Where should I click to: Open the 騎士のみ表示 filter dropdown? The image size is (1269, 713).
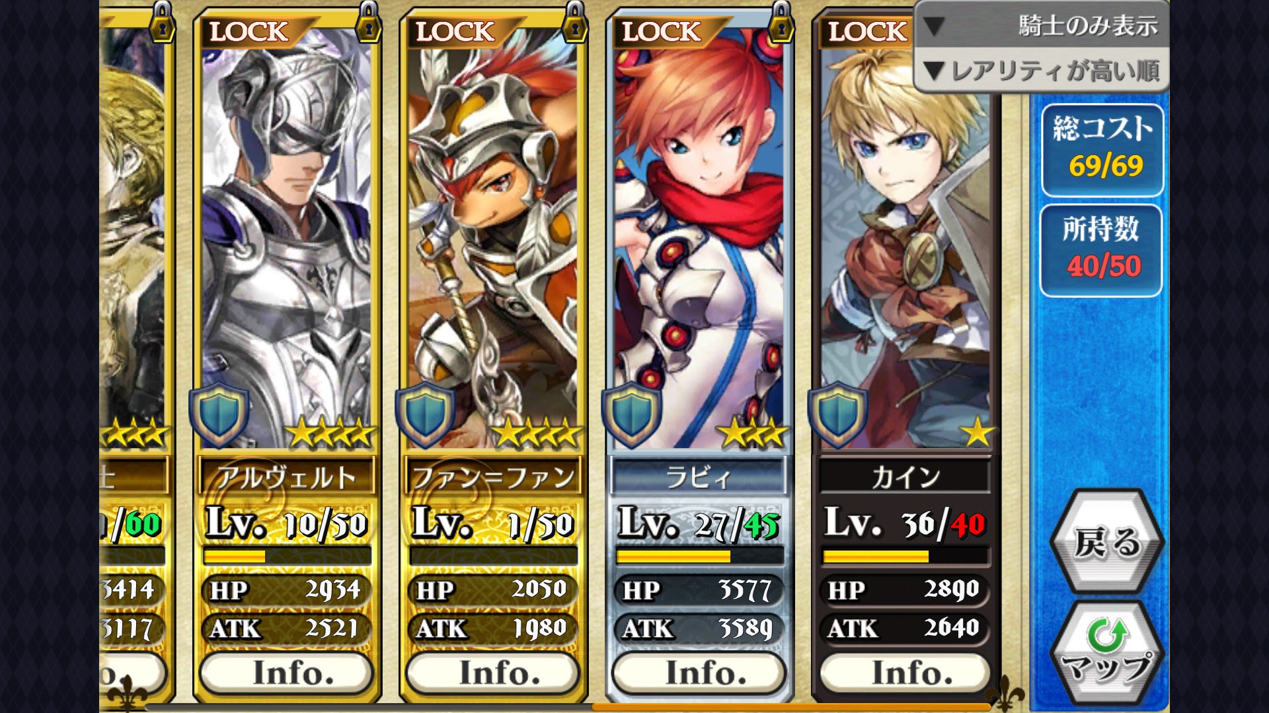1042,25
